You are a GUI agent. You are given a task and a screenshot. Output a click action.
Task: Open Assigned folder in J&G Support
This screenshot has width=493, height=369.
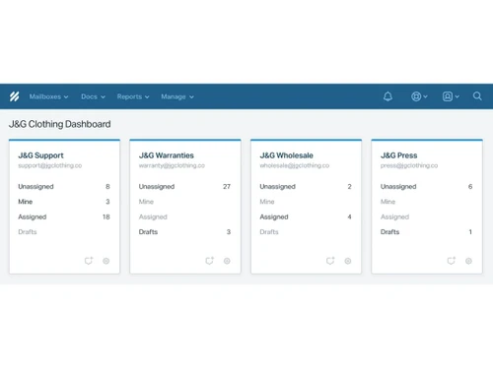pyautogui.click(x=64, y=216)
